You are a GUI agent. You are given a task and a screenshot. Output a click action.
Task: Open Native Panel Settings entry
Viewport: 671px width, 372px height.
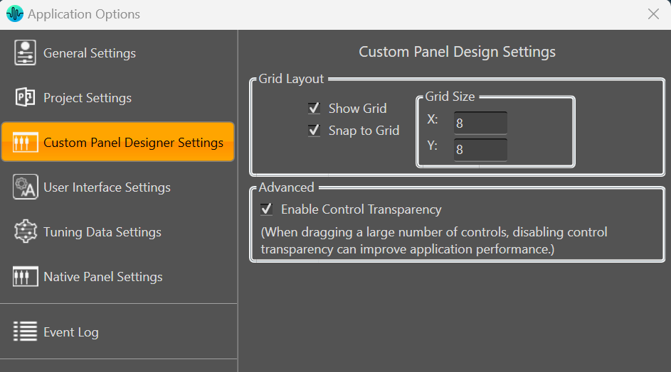click(103, 277)
